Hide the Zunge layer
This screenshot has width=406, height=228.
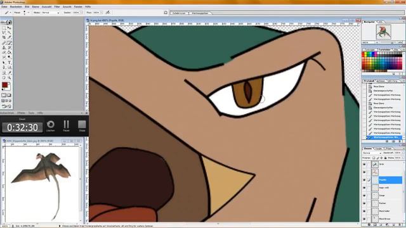coord(364,196)
